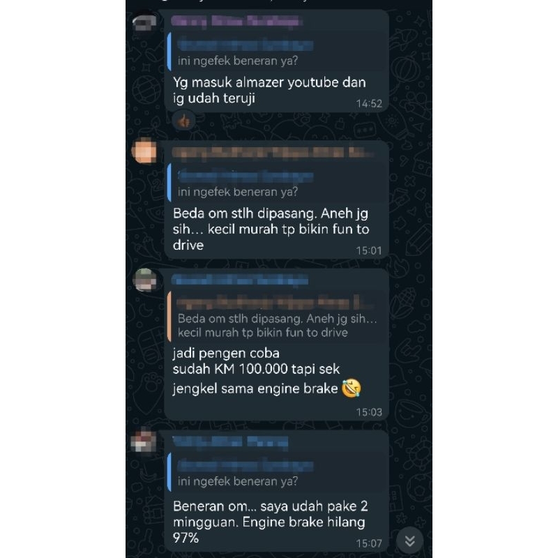The height and width of the screenshot is (558, 558).
Task: Tap the laughing emoji after 'engine brake'
Action: tap(352, 389)
